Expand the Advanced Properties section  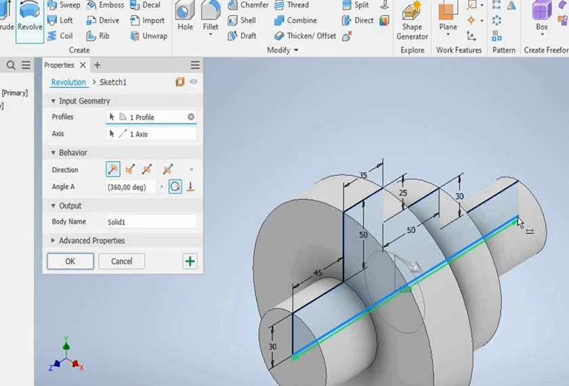click(54, 240)
